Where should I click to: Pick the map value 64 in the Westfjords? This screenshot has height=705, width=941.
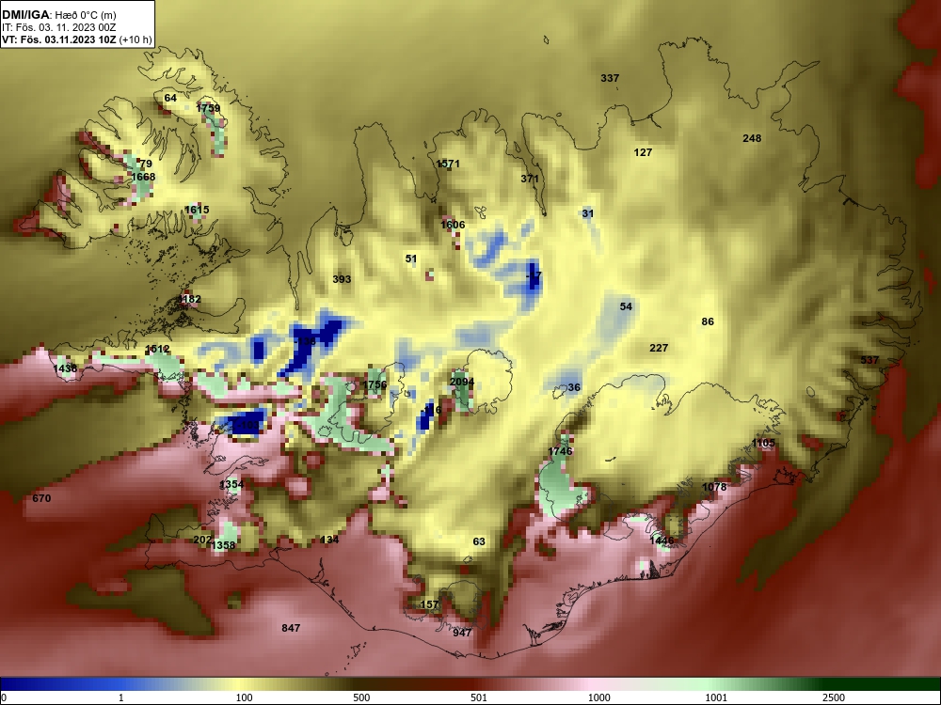coord(170,99)
